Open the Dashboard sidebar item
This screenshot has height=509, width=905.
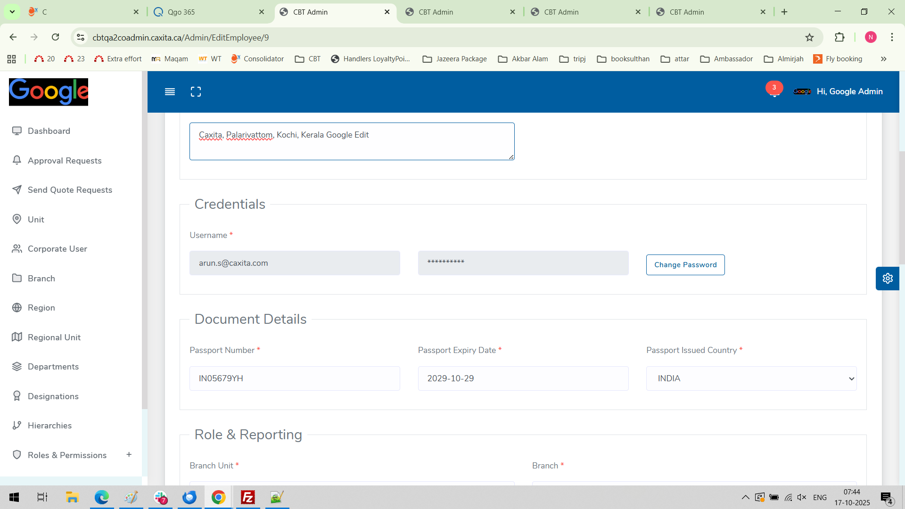[x=49, y=131]
